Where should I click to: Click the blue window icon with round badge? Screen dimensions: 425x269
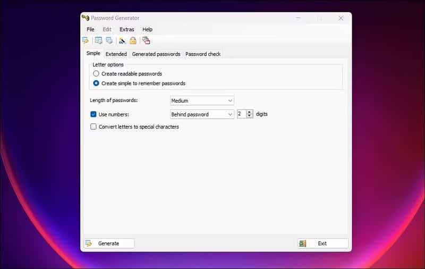tap(109, 41)
